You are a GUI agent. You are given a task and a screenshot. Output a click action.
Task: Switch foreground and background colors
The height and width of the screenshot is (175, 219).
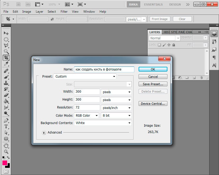point(8,158)
